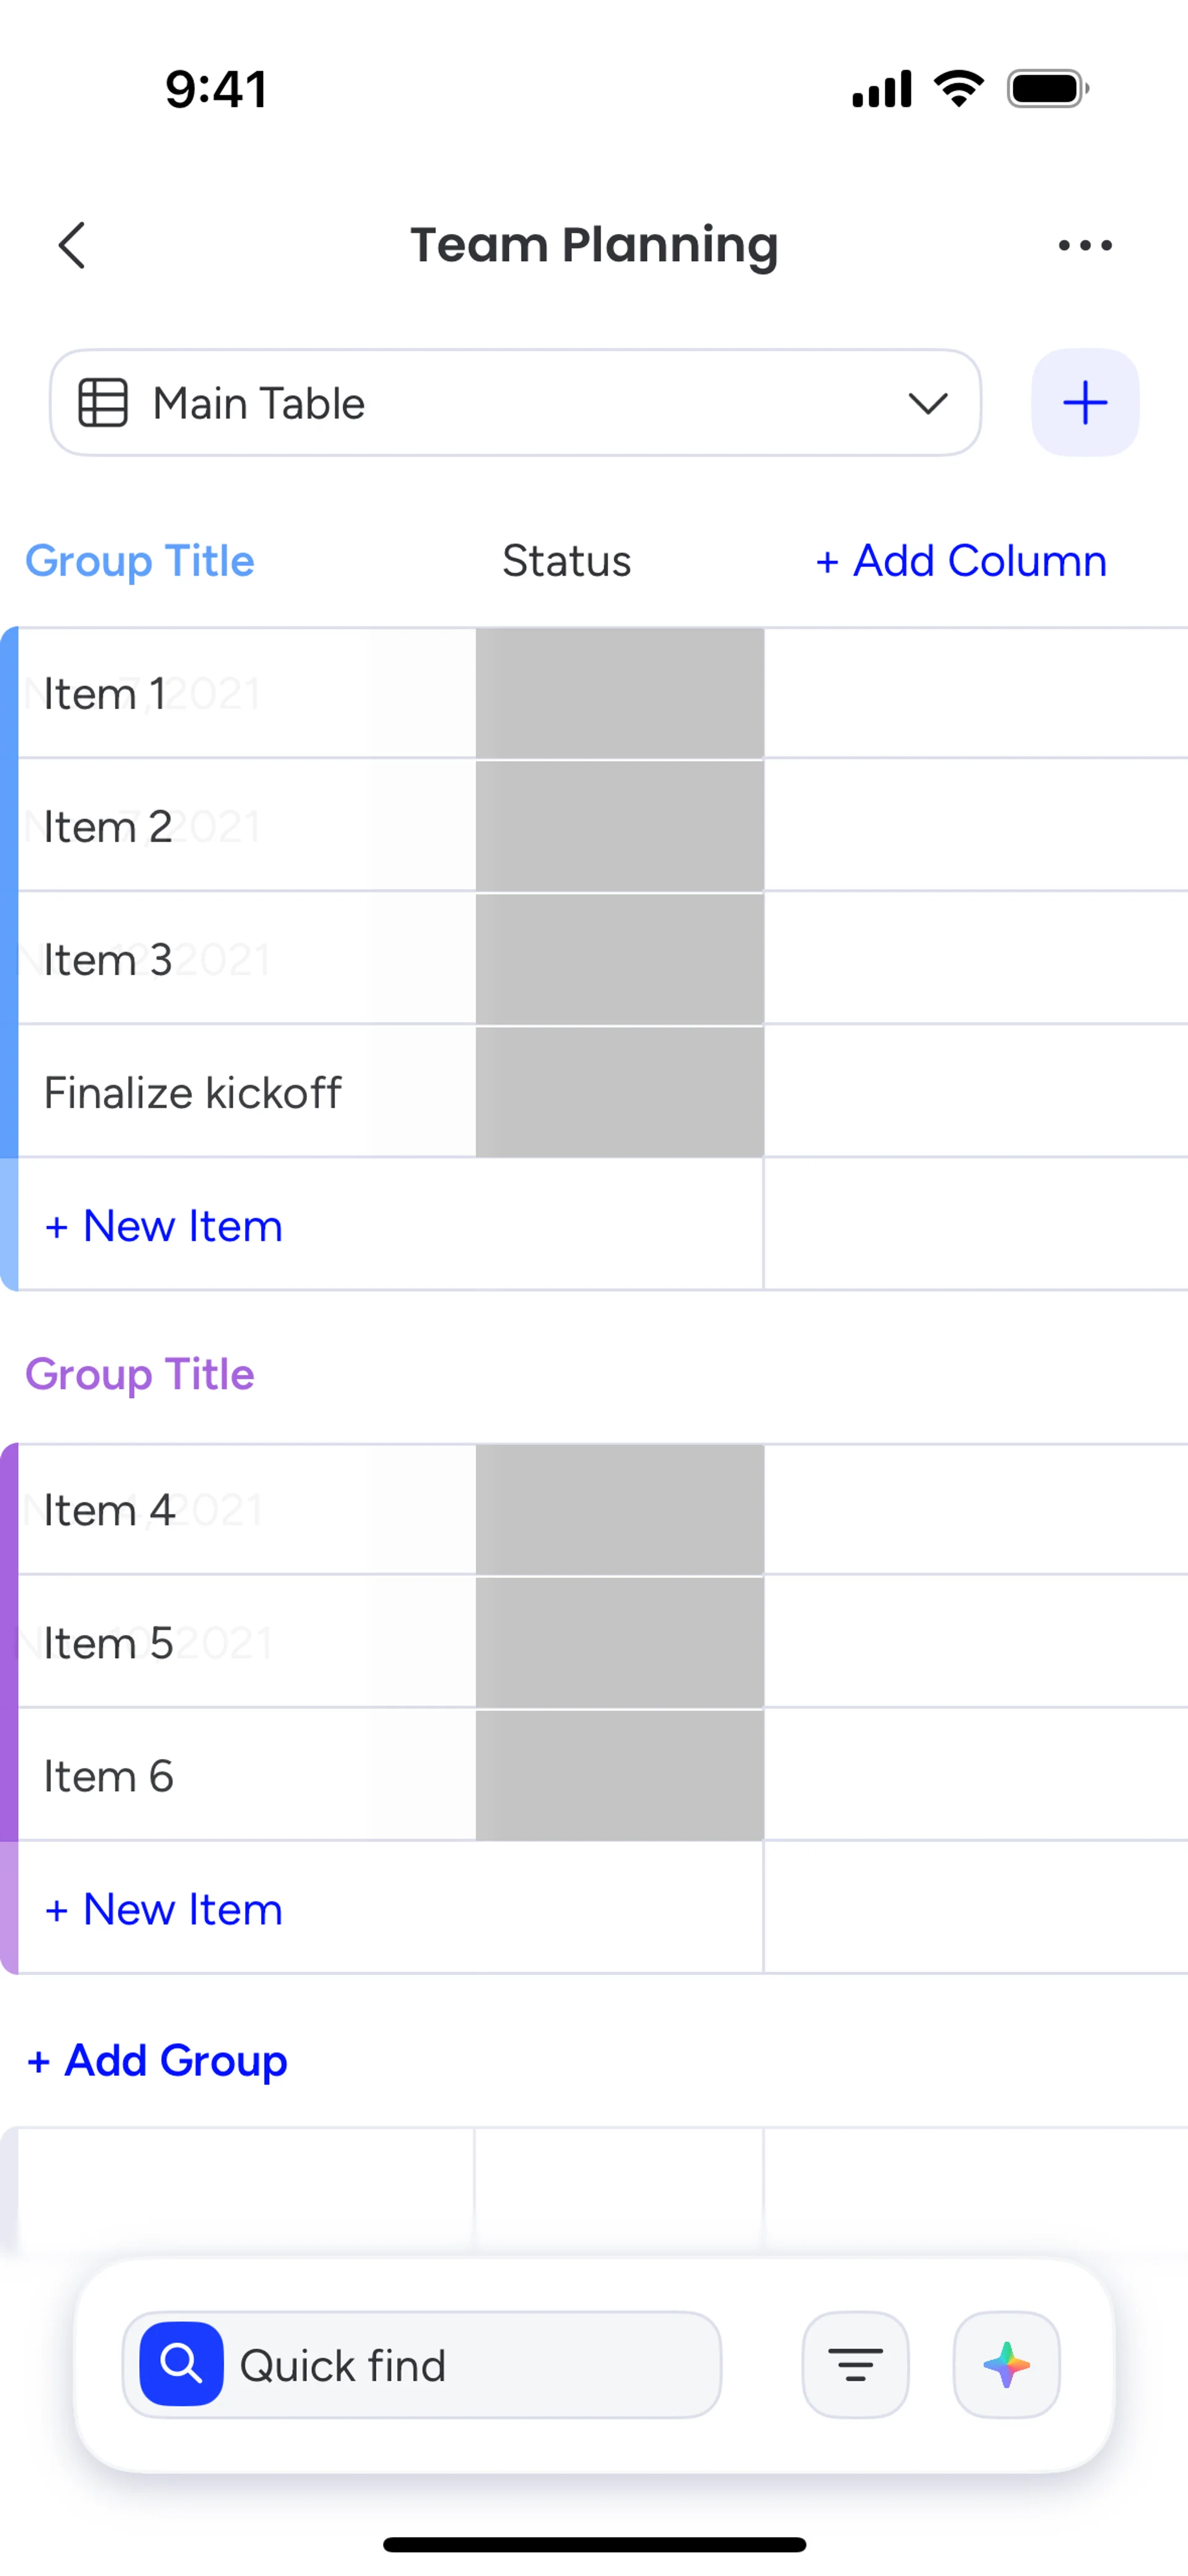1188x2576 pixels.
Task: Tap the blue plus add view button
Action: [1085, 403]
